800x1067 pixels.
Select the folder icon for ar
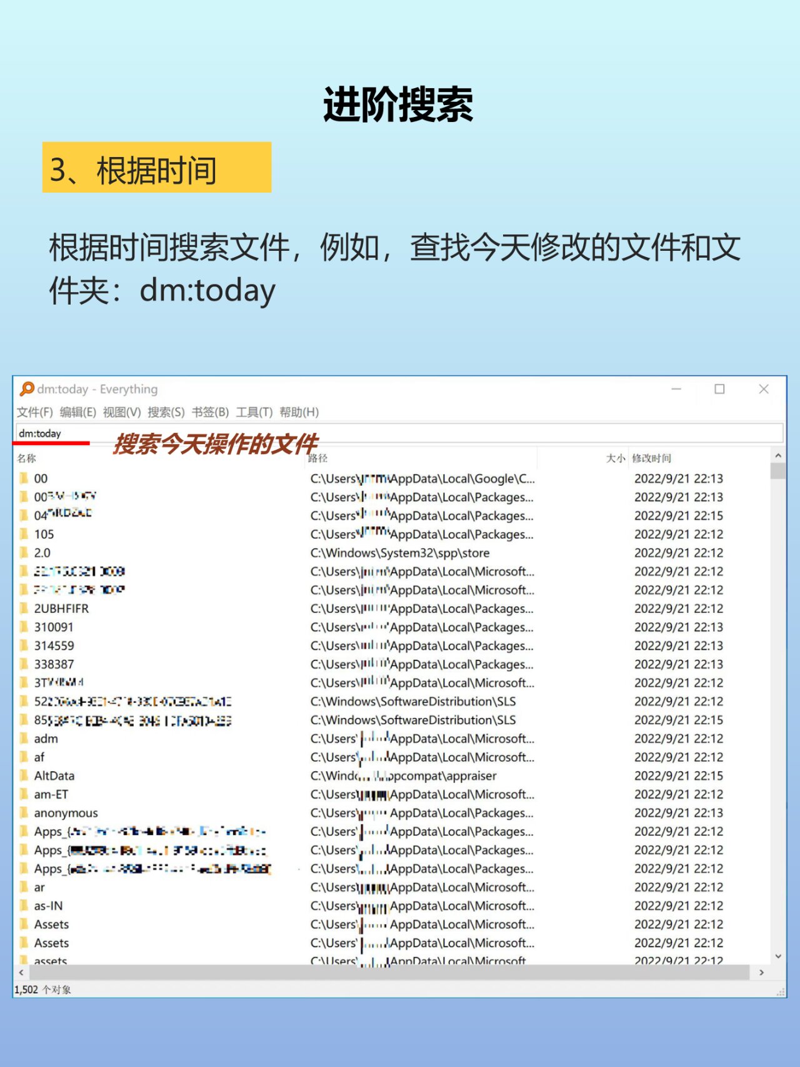pyautogui.click(x=24, y=887)
